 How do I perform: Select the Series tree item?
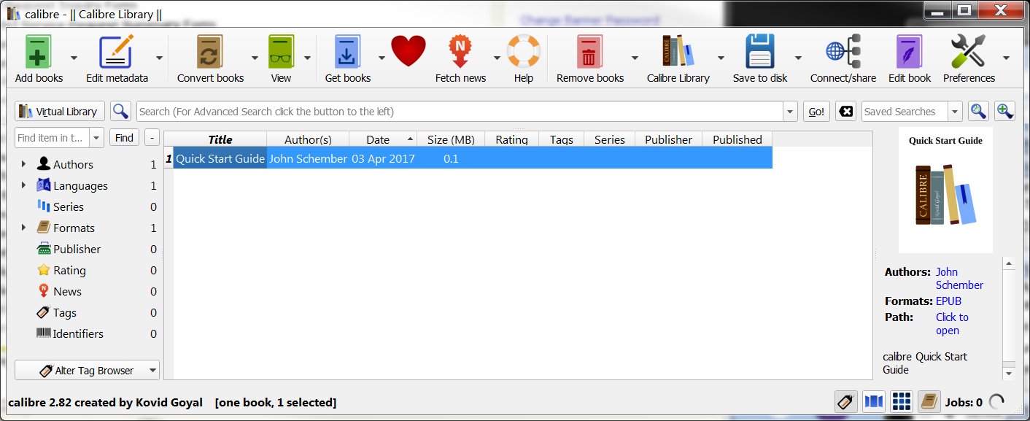coord(69,206)
